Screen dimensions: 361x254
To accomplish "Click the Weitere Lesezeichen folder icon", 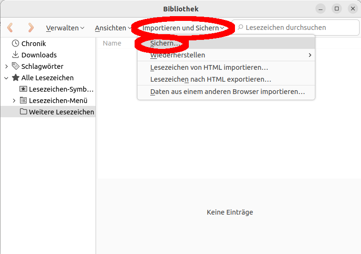I will coord(23,112).
